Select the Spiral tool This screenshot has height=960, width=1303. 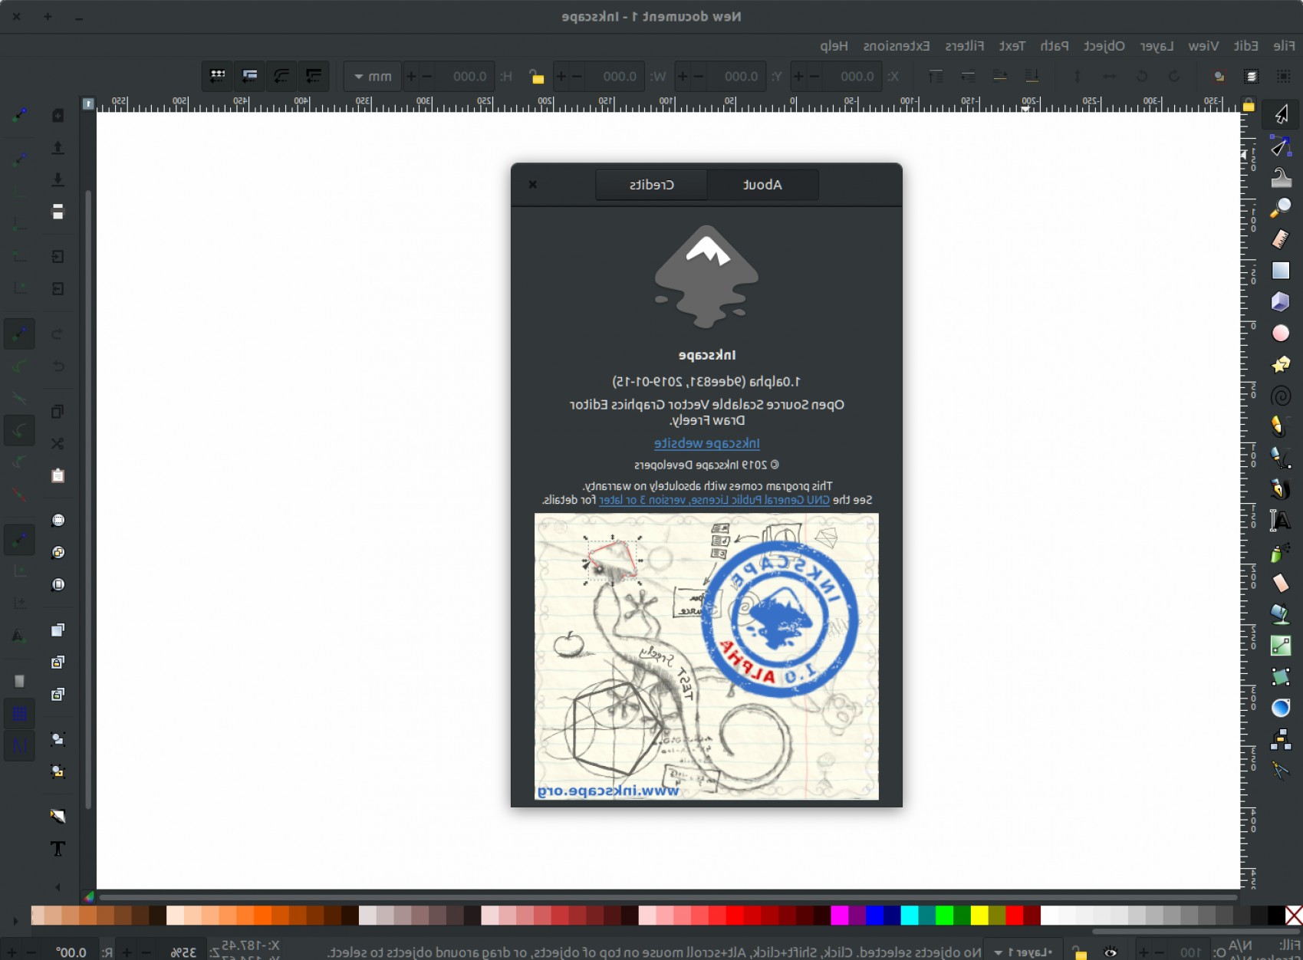pyautogui.click(x=1281, y=396)
